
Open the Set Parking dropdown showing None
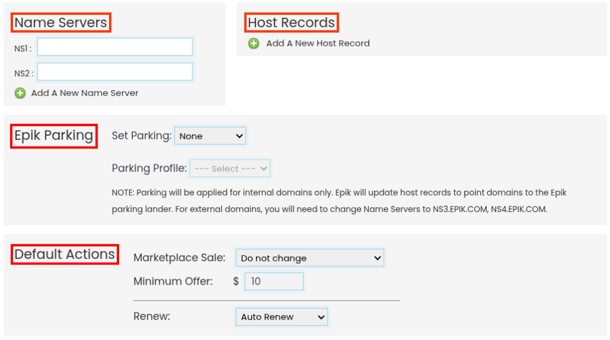(210, 136)
